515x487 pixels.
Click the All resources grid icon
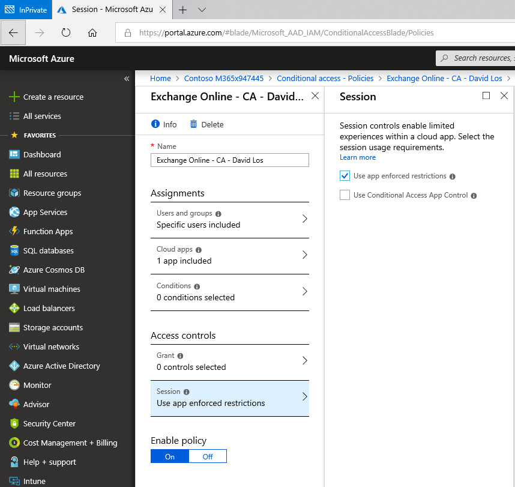pyautogui.click(x=14, y=174)
